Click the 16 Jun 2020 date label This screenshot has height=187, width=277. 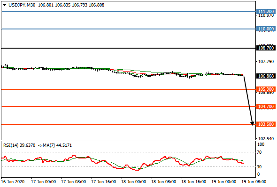pos(13,182)
